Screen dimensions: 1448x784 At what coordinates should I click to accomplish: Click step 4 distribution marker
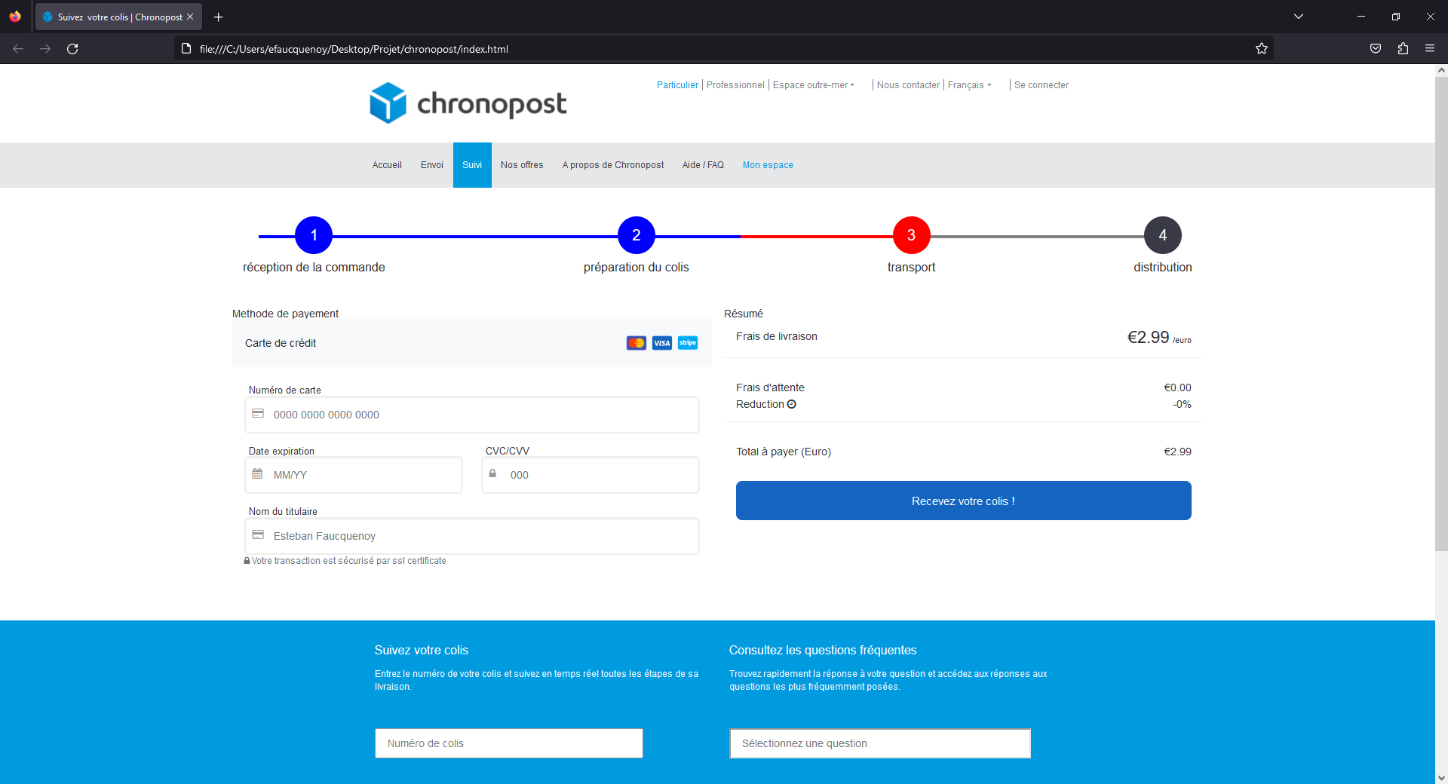click(x=1163, y=236)
